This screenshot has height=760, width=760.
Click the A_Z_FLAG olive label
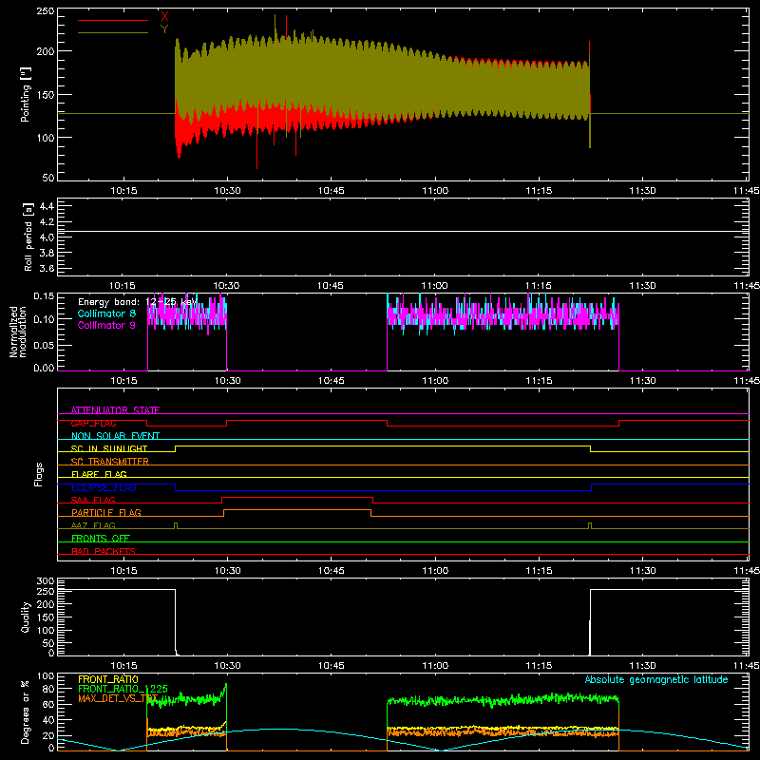click(93, 525)
